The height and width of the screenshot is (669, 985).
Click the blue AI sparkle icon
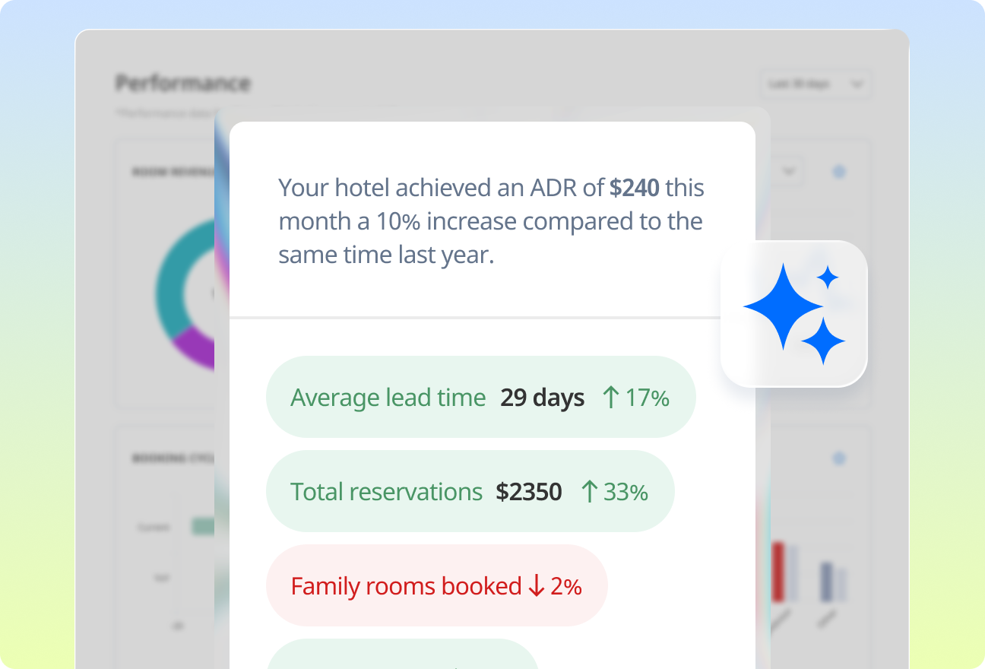coord(793,314)
